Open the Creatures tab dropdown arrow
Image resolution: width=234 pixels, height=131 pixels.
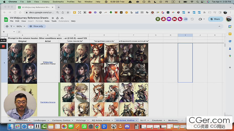(164, 120)
